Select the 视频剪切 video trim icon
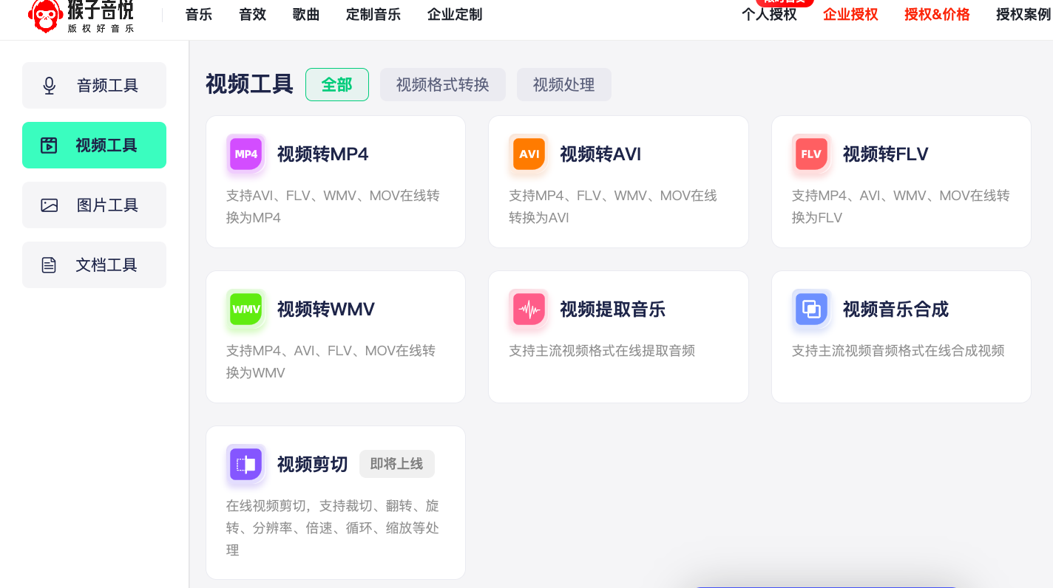 246,465
